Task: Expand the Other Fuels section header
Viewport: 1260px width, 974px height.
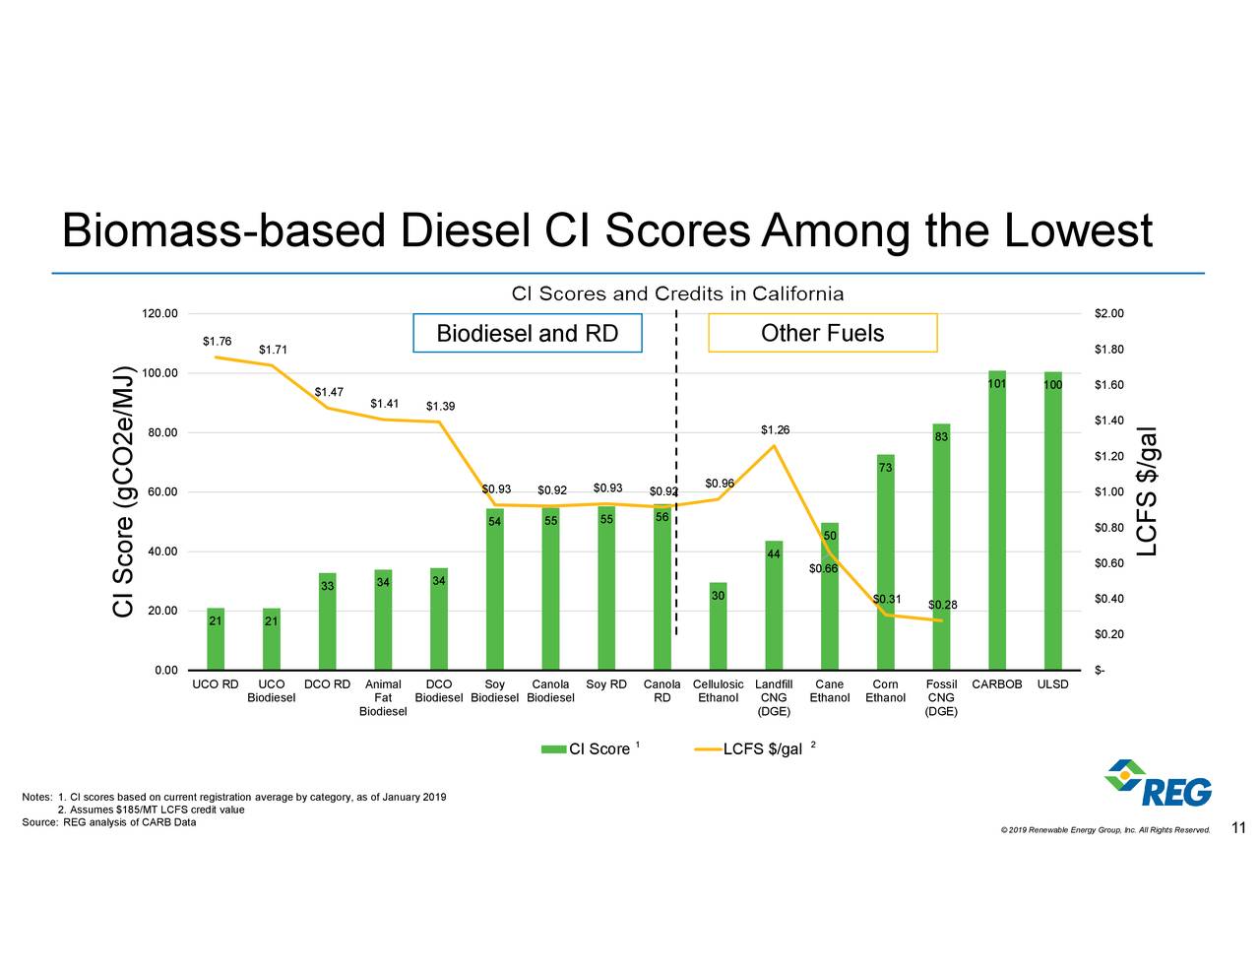Action: pyautogui.click(x=823, y=333)
